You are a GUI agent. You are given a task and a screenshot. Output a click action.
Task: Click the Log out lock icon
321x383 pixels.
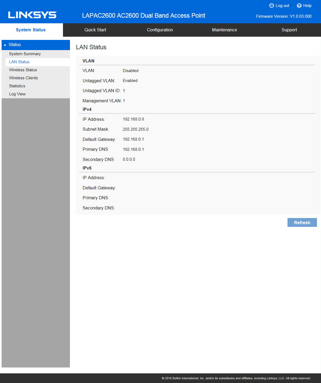pyautogui.click(x=271, y=6)
